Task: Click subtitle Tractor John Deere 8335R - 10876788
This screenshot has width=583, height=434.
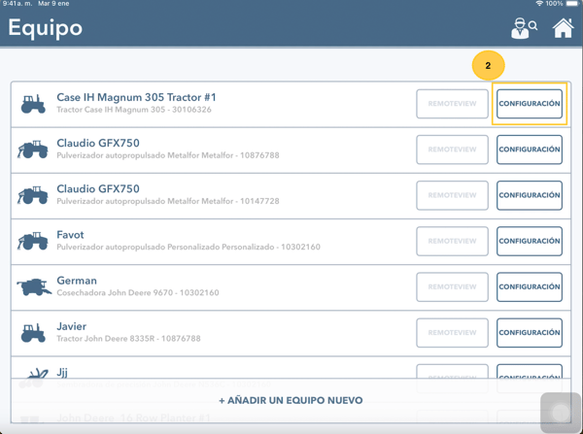Action: (x=128, y=339)
